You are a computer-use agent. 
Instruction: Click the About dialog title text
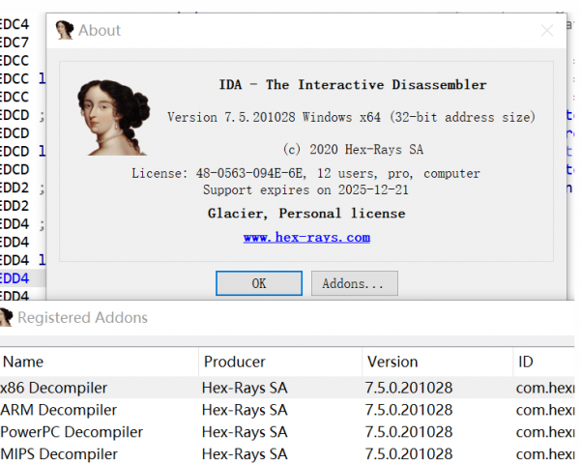[100, 30]
